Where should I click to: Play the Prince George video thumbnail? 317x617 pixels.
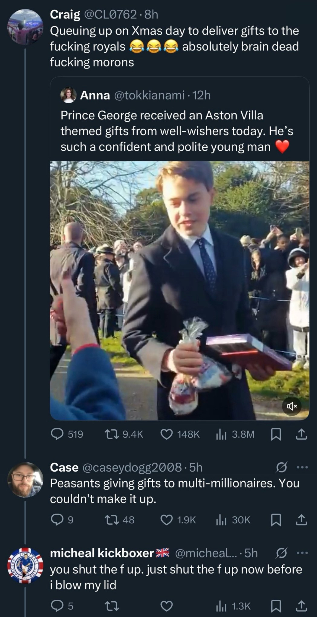click(180, 290)
